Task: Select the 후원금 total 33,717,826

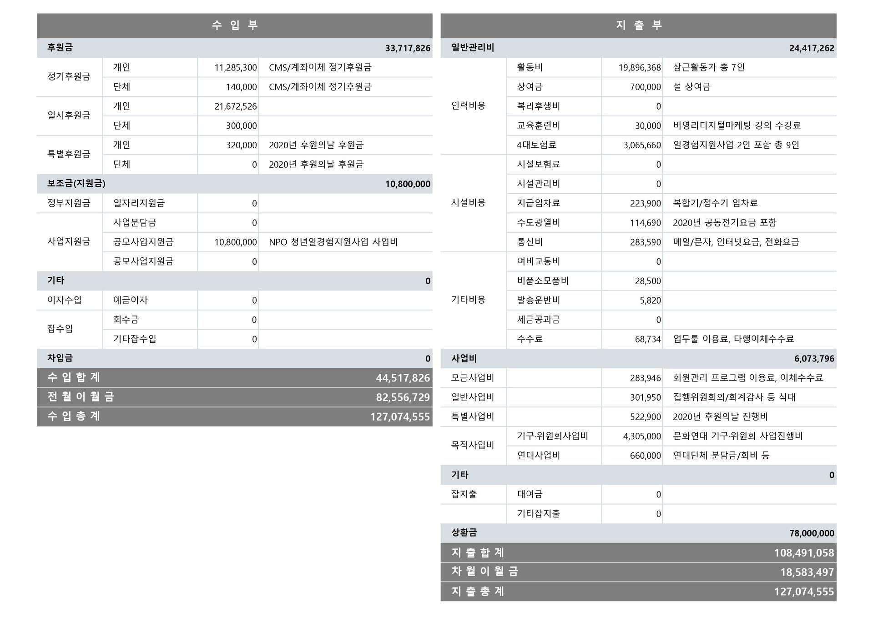Action: click(x=408, y=48)
